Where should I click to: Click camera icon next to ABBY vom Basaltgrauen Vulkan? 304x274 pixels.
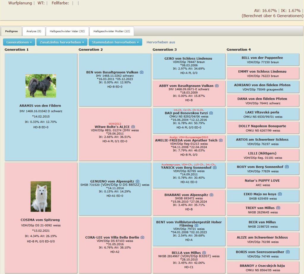tap(217, 86)
